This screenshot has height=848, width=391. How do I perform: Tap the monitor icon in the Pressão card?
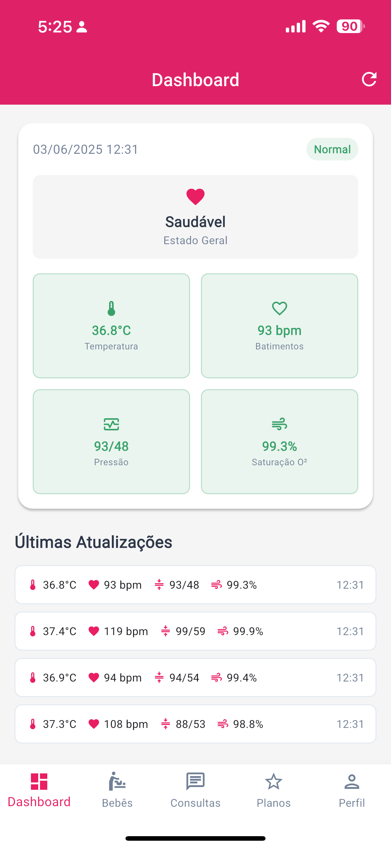(x=111, y=424)
